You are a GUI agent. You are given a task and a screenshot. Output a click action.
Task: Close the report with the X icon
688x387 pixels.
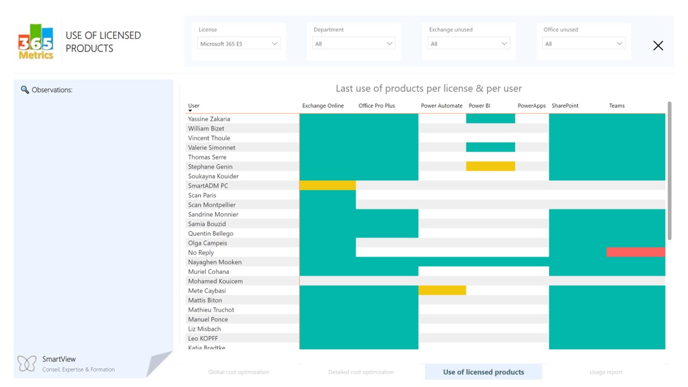click(x=658, y=46)
